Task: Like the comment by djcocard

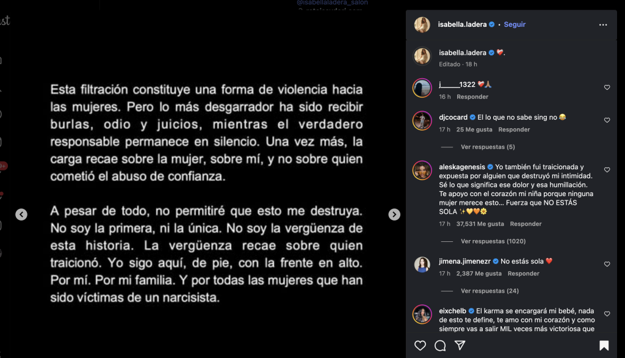Action: [x=607, y=120]
